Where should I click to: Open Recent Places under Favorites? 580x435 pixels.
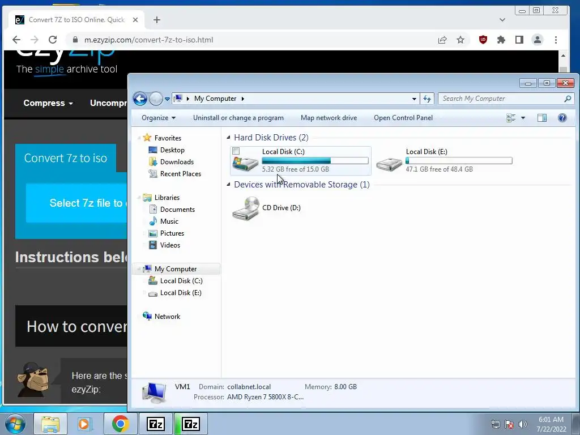pos(181,173)
